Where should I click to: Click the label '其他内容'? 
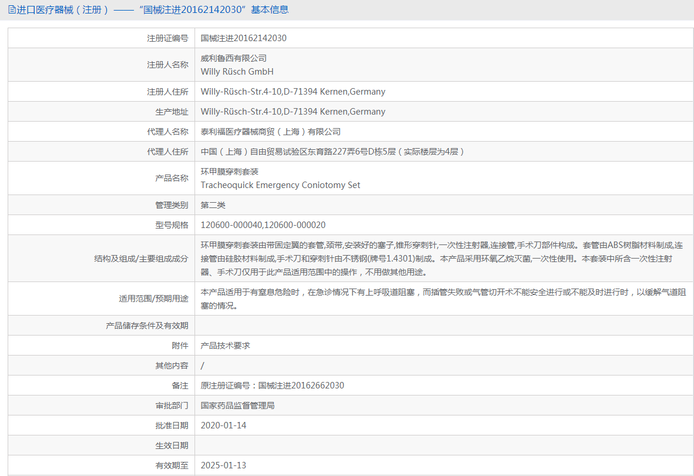[172, 366]
